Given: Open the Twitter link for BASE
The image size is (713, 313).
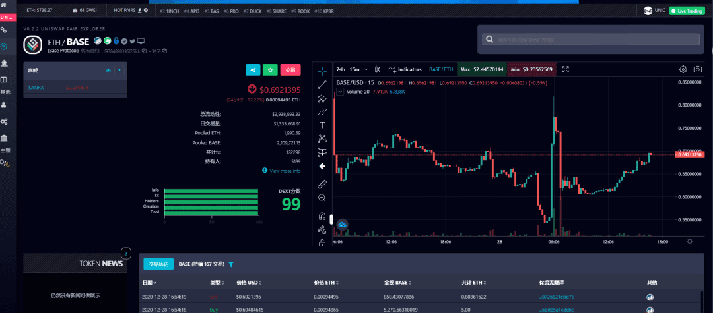Looking at the screenshot, I should point(132,42).
